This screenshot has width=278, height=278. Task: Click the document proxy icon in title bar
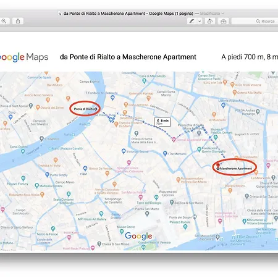pos(60,14)
